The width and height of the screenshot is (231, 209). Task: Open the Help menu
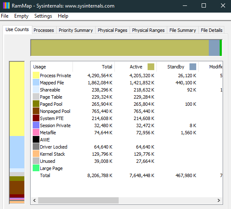[63, 16]
